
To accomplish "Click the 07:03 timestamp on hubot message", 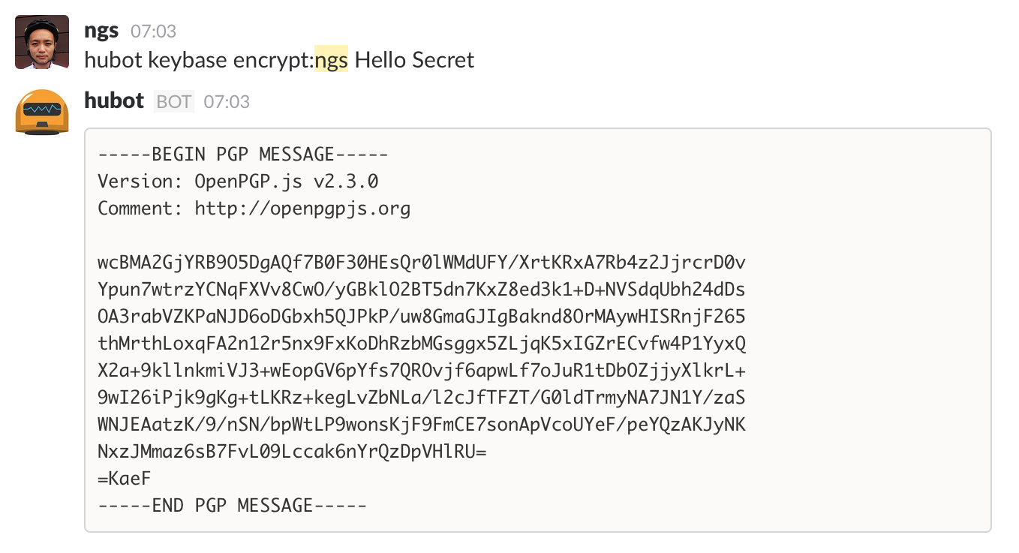I will pyautogui.click(x=231, y=101).
